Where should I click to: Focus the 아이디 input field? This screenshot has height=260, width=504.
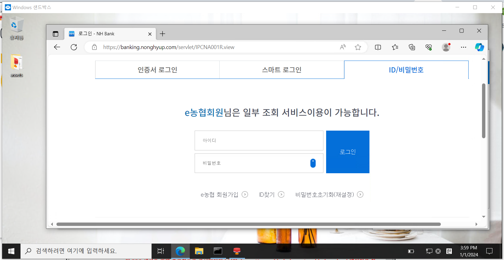click(x=259, y=140)
